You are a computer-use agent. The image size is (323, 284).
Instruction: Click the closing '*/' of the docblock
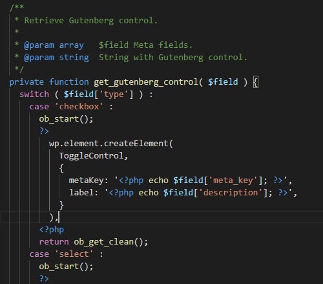[19, 69]
